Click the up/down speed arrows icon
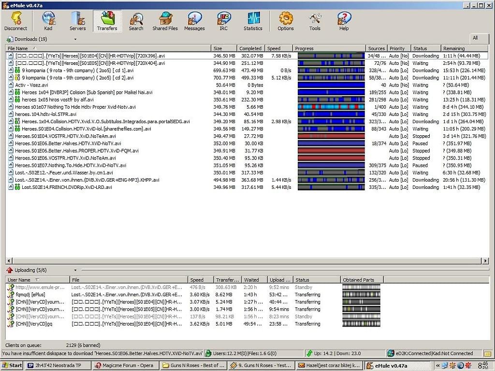495x371 pixels. 309,353
